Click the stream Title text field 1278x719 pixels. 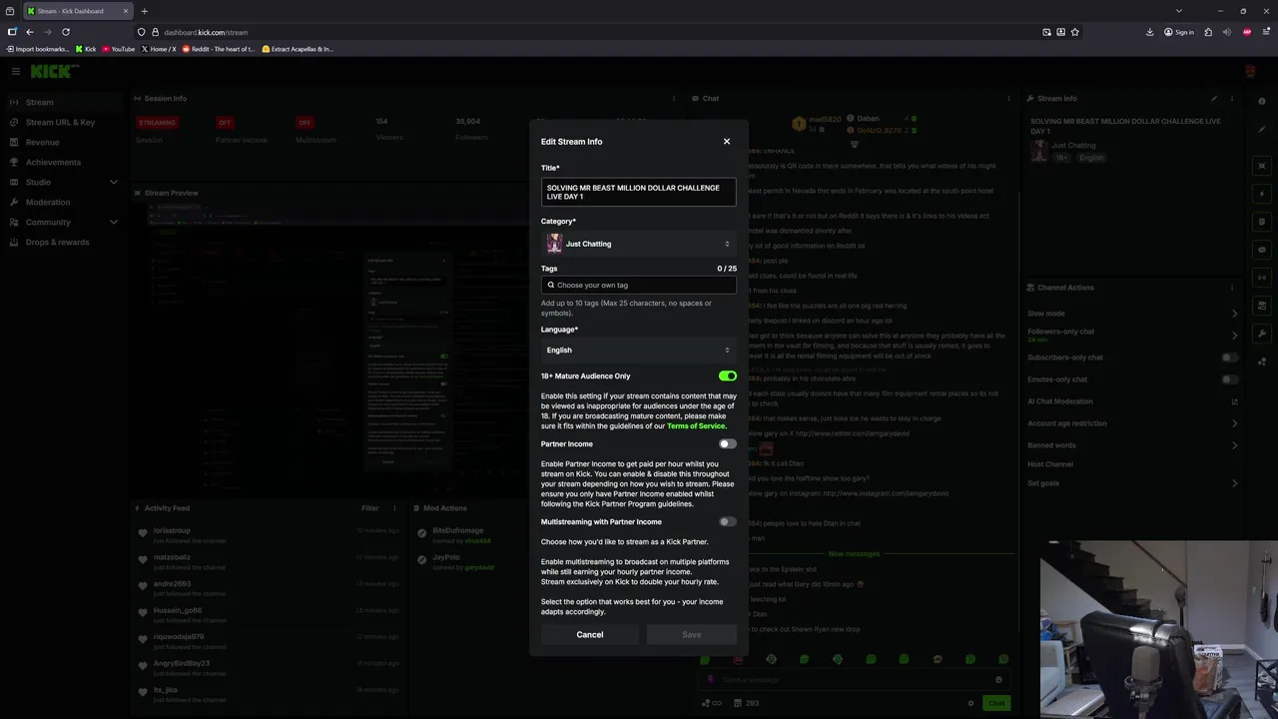point(638,192)
